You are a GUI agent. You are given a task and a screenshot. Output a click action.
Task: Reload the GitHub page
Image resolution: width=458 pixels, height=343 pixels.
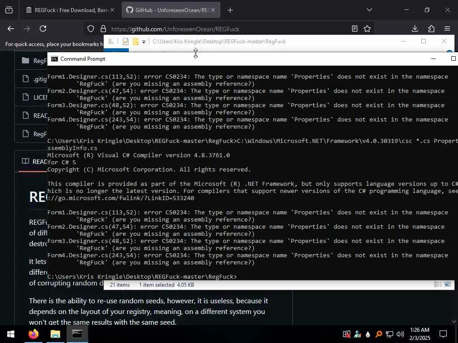pos(43,29)
